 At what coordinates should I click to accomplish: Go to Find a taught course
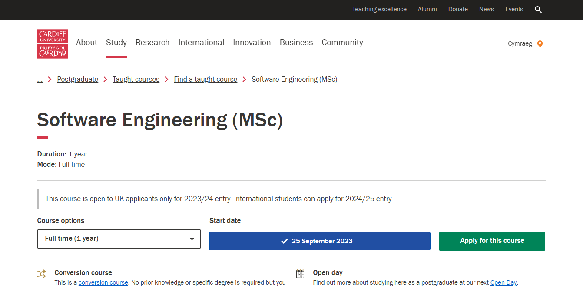click(x=205, y=79)
